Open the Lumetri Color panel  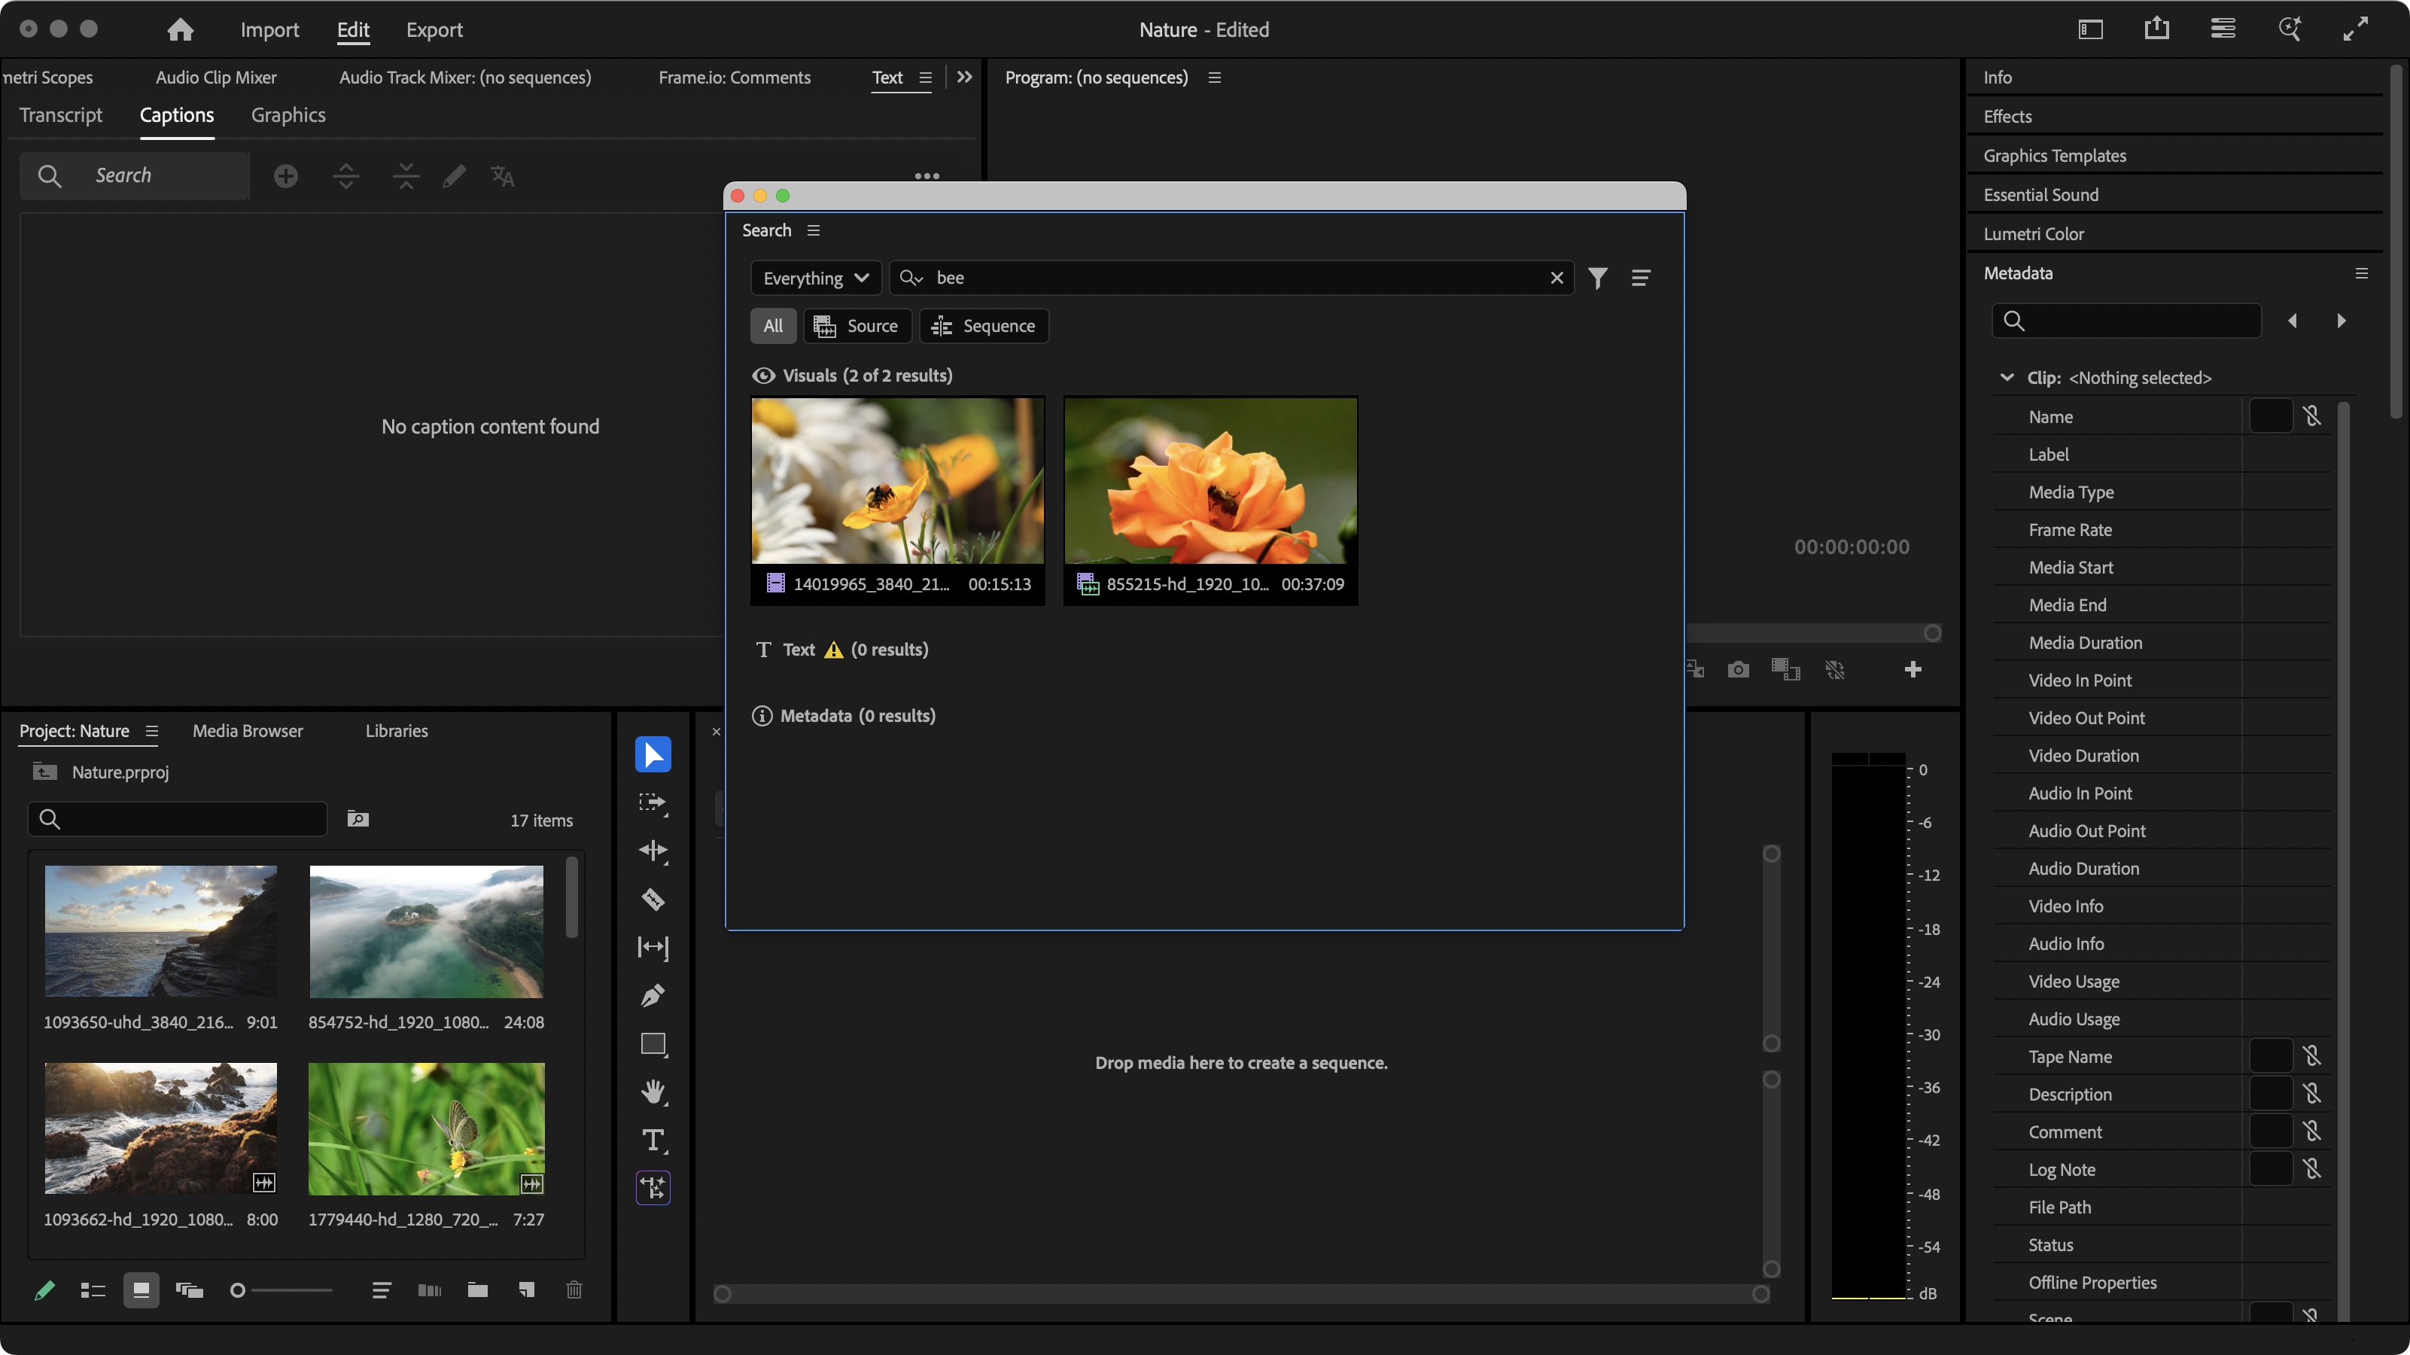(x=2034, y=234)
